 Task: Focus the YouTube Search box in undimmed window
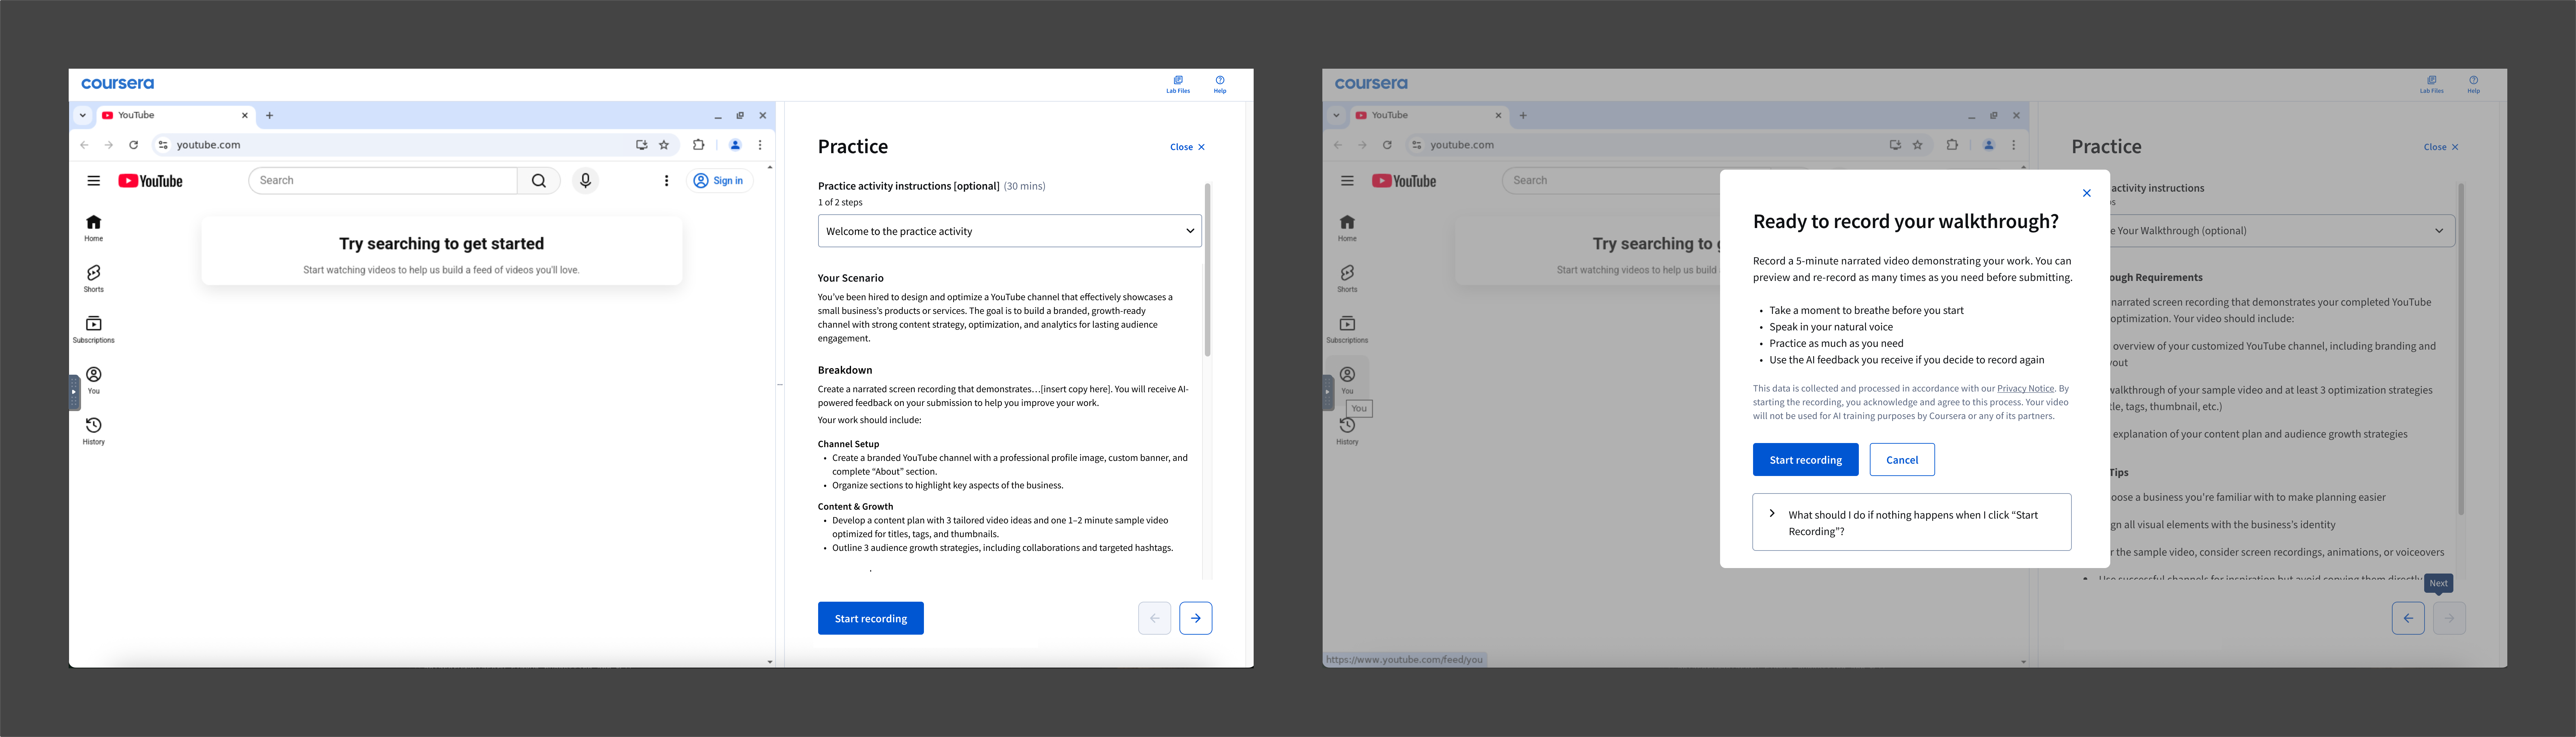(x=383, y=180)
